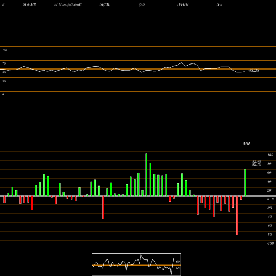The height and width of the screenshot is (276, 276).
Task: Open the small RSI thumbnail chart at bottom
Action: [x=136, y=264]
